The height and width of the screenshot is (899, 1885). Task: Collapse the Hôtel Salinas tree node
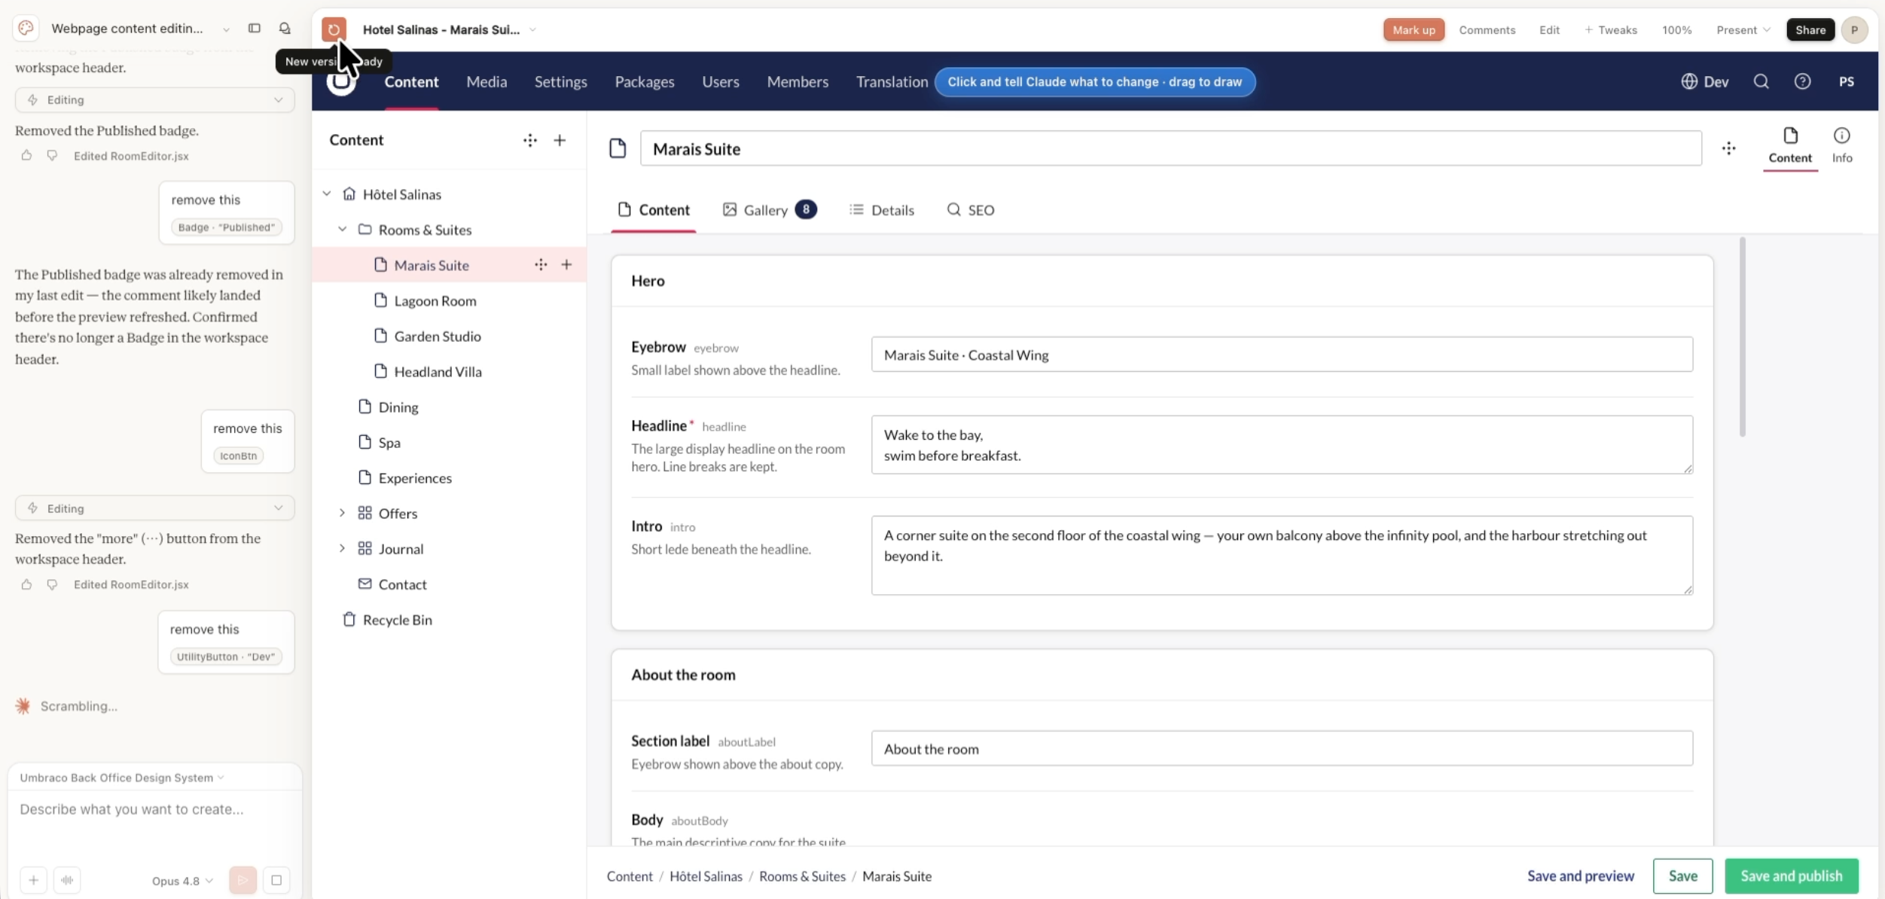pos(327,194)
